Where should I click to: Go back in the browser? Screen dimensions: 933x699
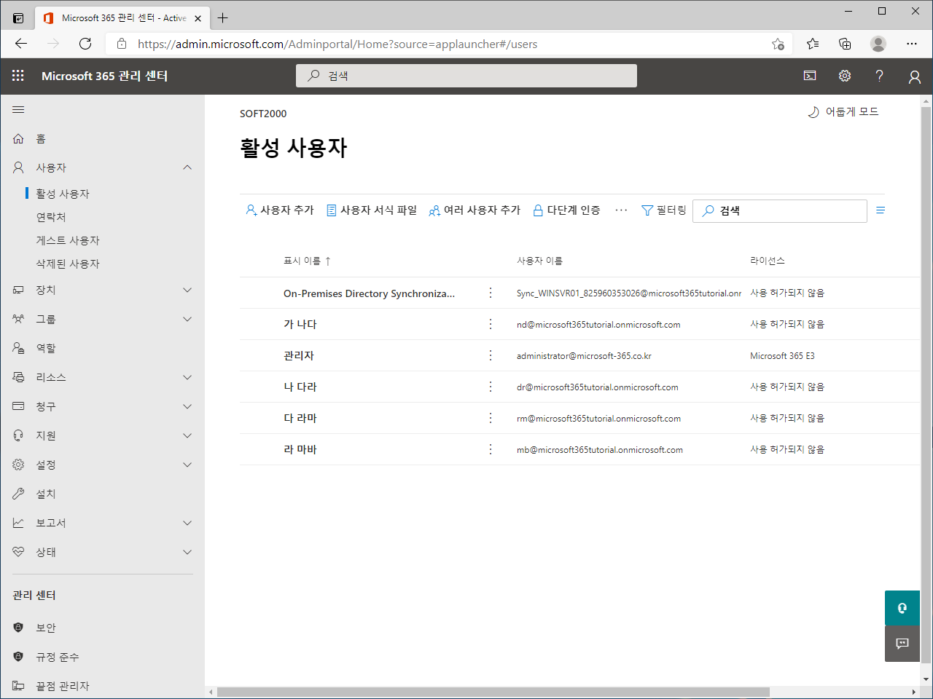(x=21, y=44)
